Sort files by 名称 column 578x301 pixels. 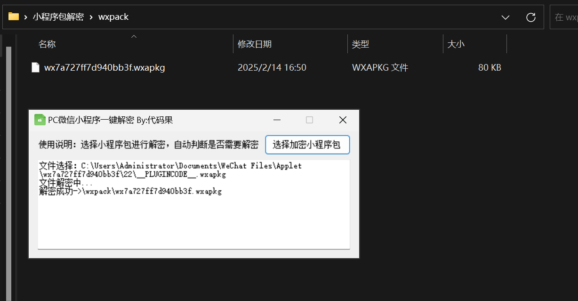[47, 44]
